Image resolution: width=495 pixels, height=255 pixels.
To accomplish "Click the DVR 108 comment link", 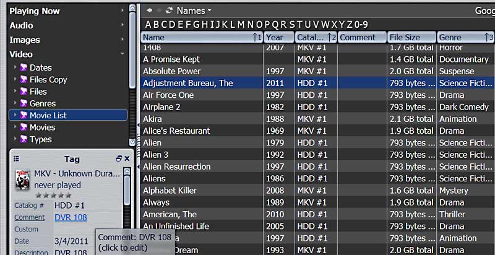I will [70, 217].
